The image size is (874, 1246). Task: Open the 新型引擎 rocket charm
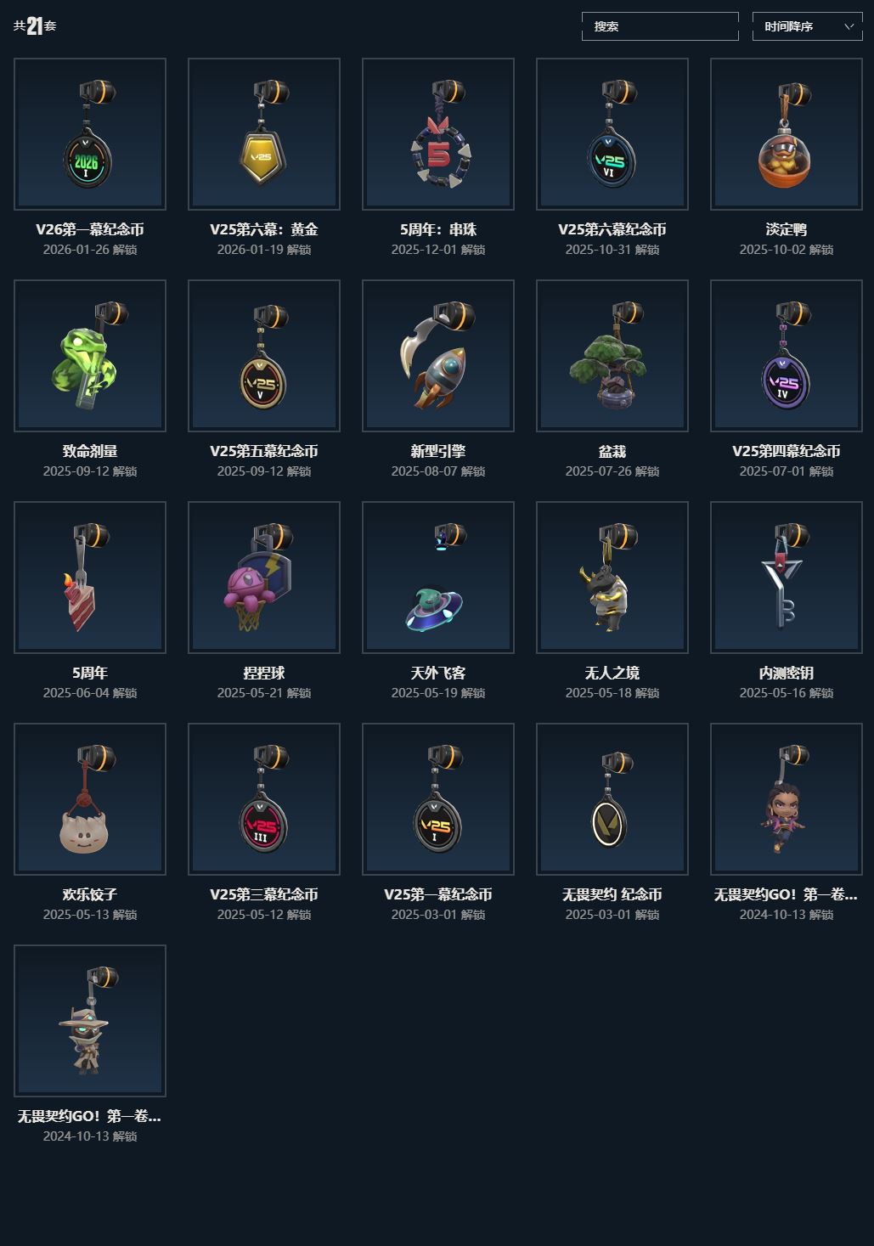tap(438, 356)
